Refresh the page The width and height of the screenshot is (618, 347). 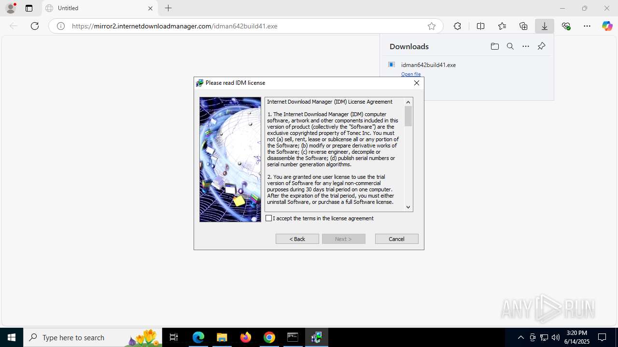point(35,26)
